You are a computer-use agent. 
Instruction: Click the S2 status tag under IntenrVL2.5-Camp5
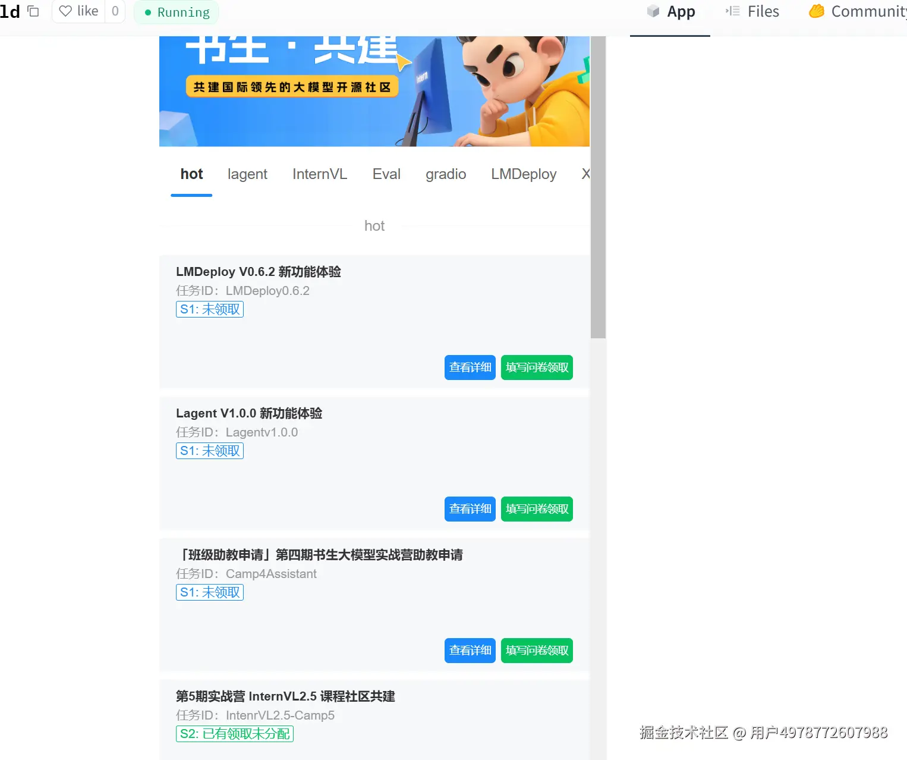[235, 734]
